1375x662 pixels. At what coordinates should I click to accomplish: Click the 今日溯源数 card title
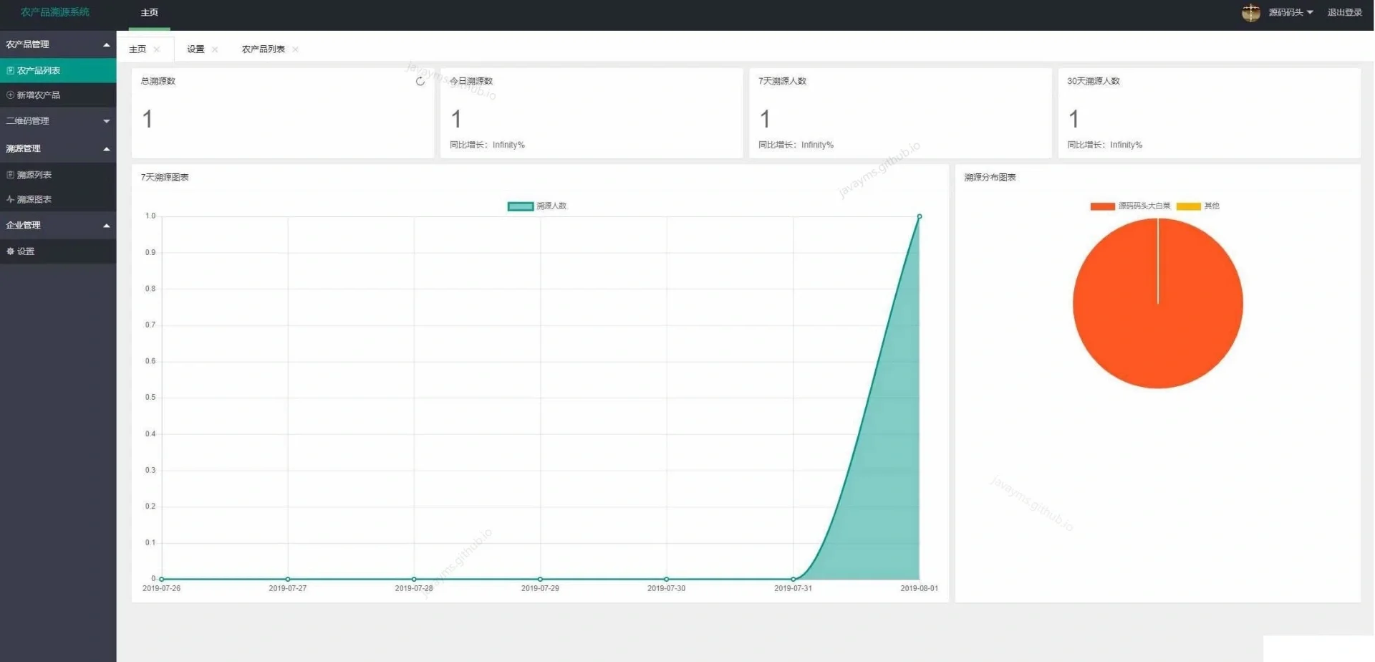pyautogui.click(x=471, y=81)
